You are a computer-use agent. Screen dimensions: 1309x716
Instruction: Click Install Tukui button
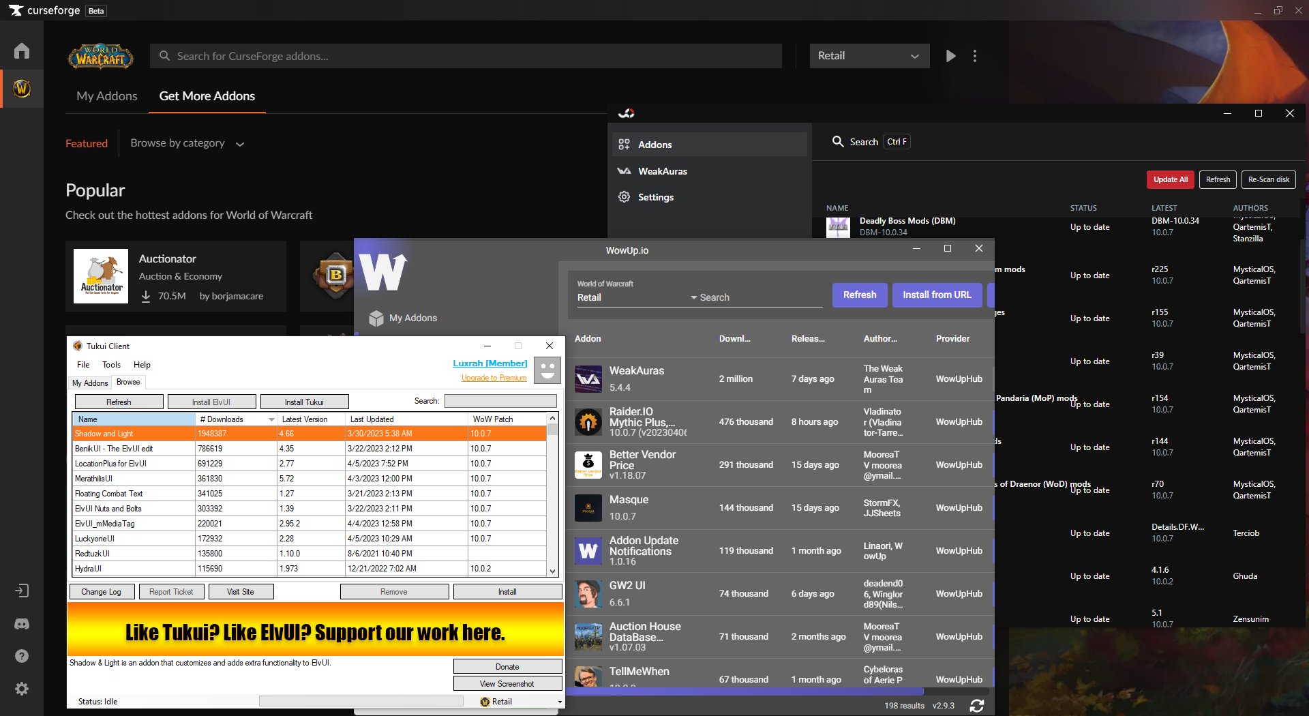click(304, 402)
